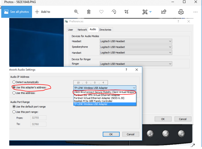The image size is (202, 149).
Task: Select Detect automatically radio button
Action: (14, 82)
